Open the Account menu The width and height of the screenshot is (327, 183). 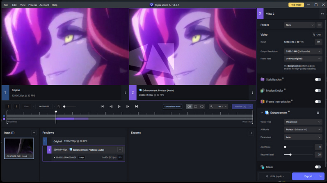click(44, 5)
